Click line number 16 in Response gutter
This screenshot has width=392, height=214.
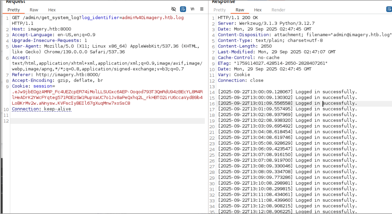coord(212,104)
